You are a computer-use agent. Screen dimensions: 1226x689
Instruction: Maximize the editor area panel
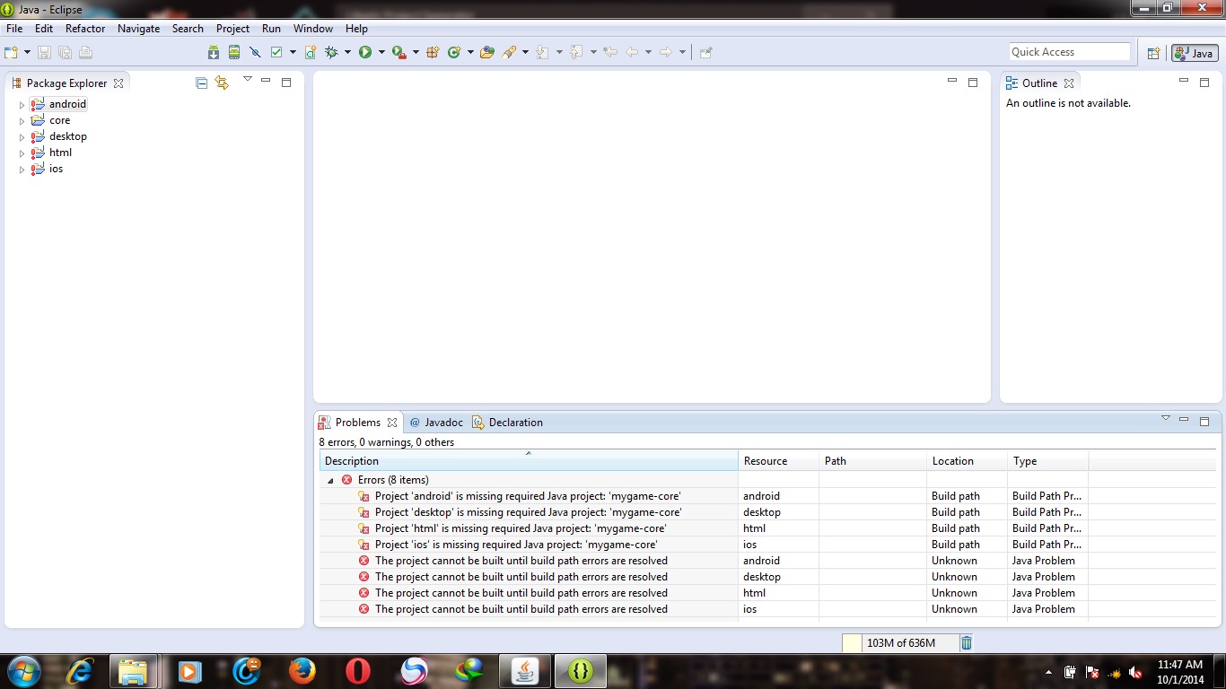(x=972, y=83)
